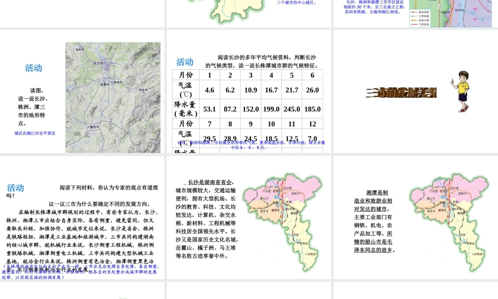498x299 pixels.
Task: Click the 降水量(毫米) row header cell
Action: [x=186, y=109]
